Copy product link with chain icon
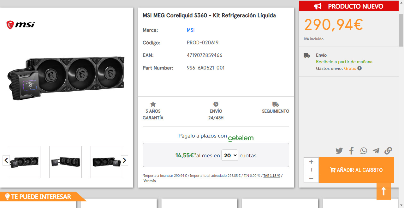 tap(388, 151)
